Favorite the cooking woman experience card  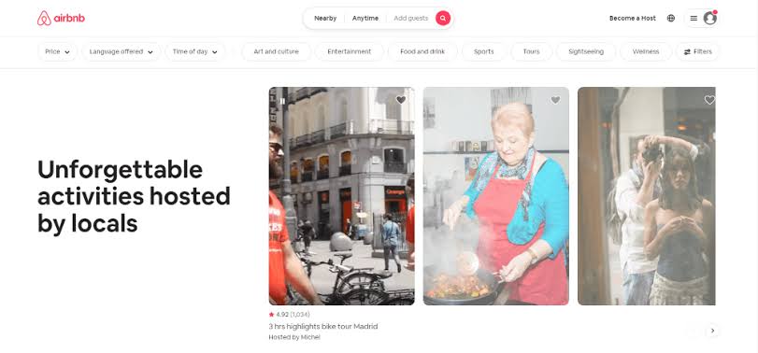click(555, 100)
